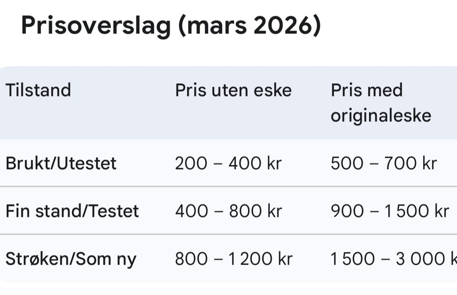457x295 pixels.
Task: Select the '(mars 2026)' text in heading
Action: [x=249, y=26]
